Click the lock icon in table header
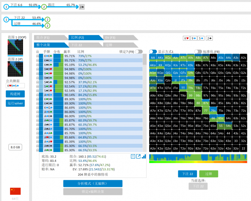Image resolution: width=251 pixels, height=201 pixels. point(38,52)
